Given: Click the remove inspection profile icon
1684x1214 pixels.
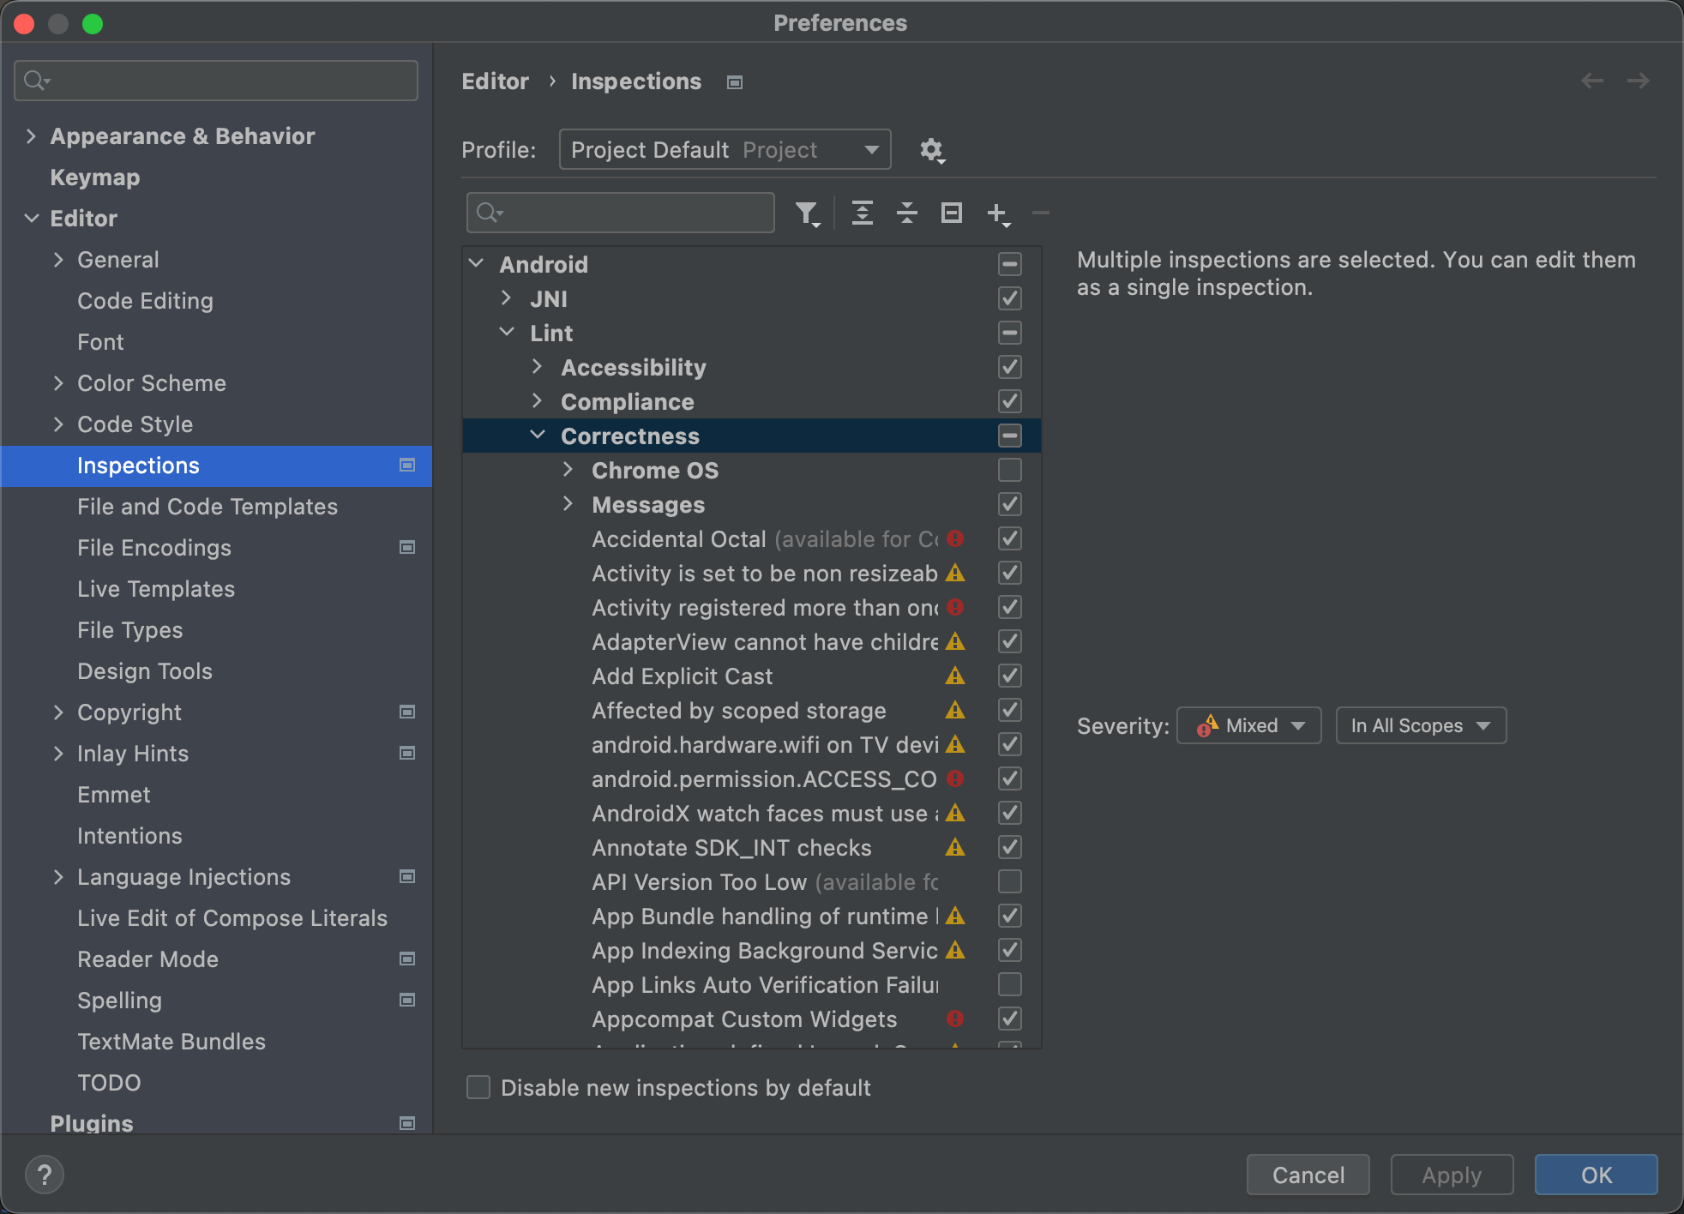Looking at the screenshot, I should 1042,213.
